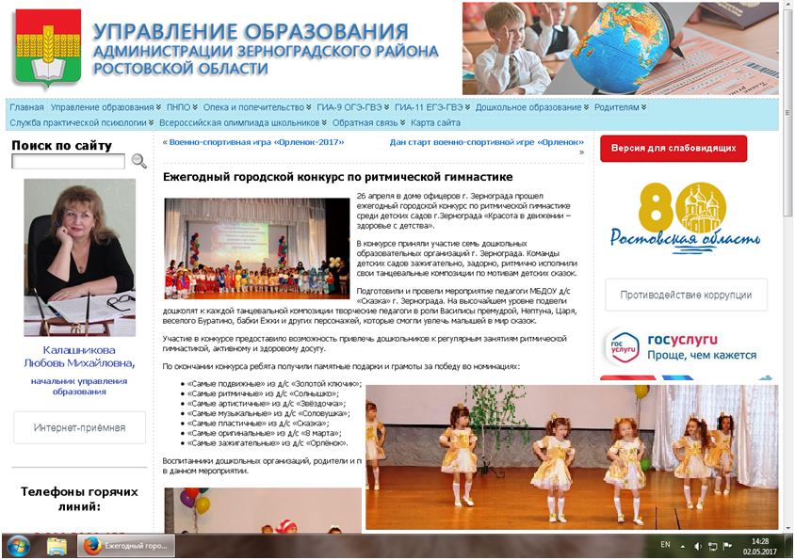Open previous post Орленок-2017 link
This screenshot has width=795, height=560.
256,142
